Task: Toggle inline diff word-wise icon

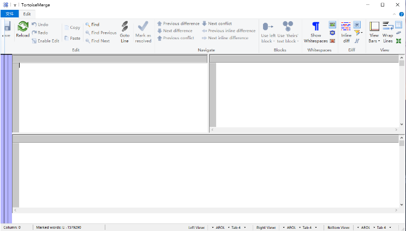Action: 357,25
